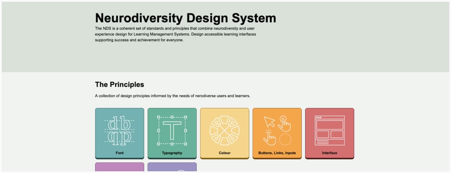The width and height of the screenshot is (451, 173).
Task: Open the Font principle label
Action: click(x=119, y=153)
